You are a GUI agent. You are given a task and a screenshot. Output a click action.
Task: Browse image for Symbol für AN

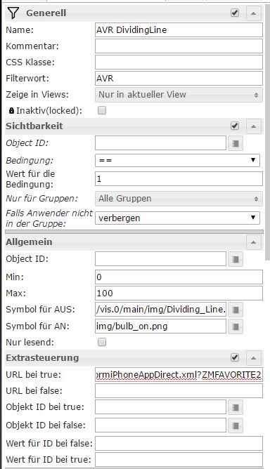(236, 326)
